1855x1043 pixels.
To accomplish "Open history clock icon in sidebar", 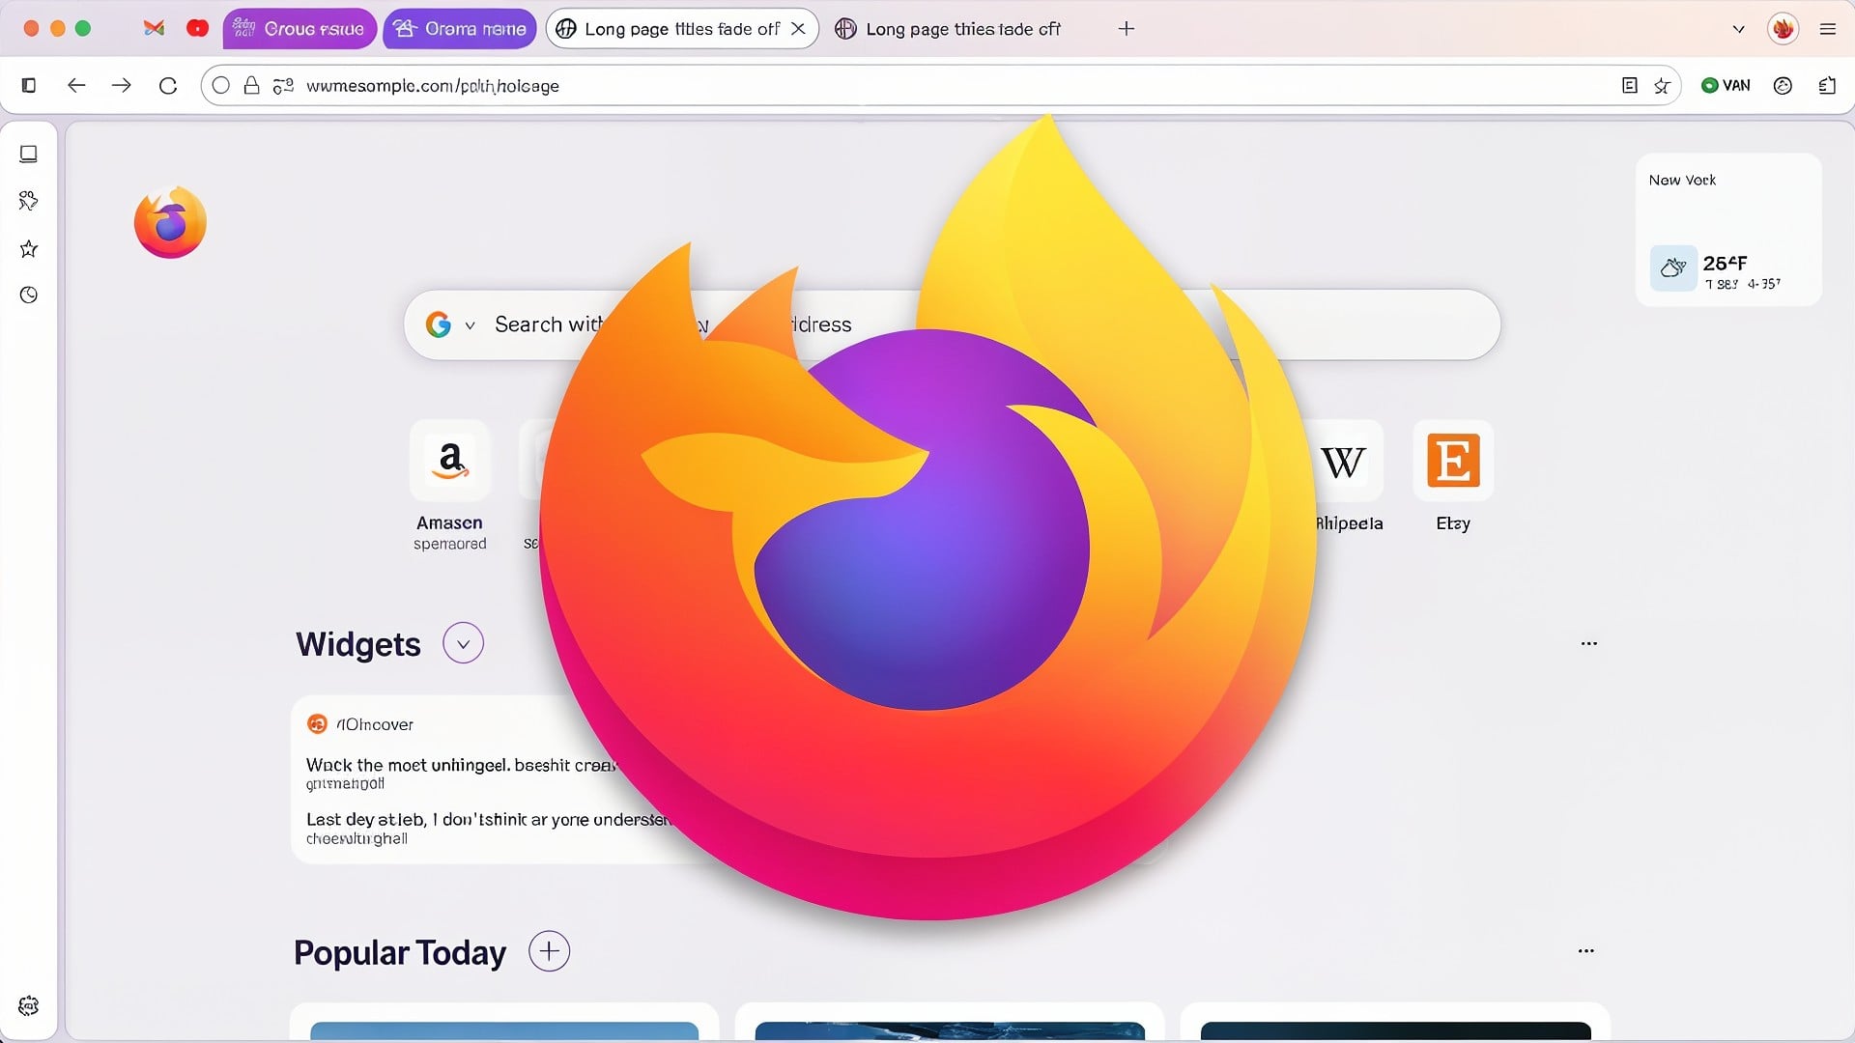I will pyautogui.click(x=29, y=296).
